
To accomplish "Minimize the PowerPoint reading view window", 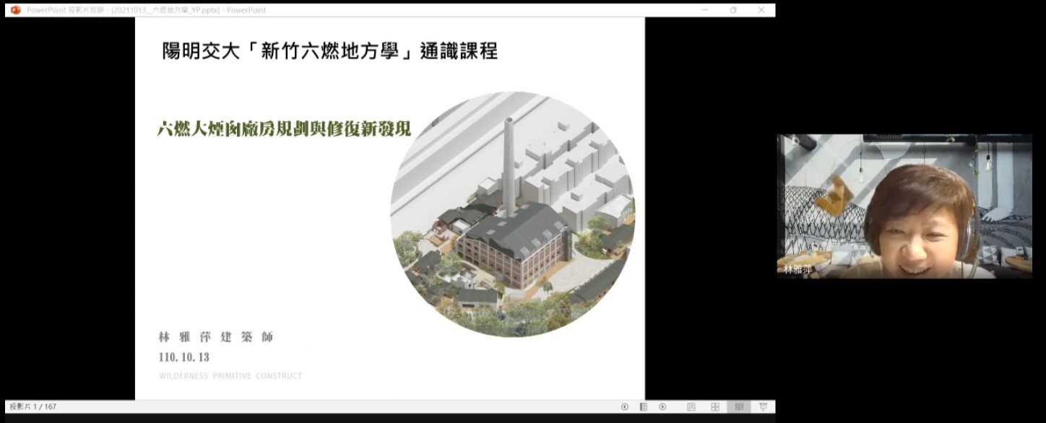I will (x=705, y=10).
